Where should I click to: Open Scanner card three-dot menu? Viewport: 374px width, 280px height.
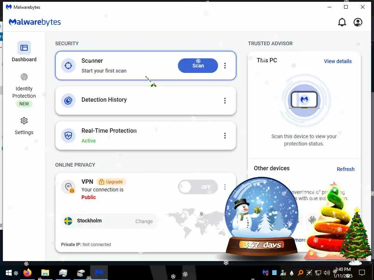click(225, 66)
